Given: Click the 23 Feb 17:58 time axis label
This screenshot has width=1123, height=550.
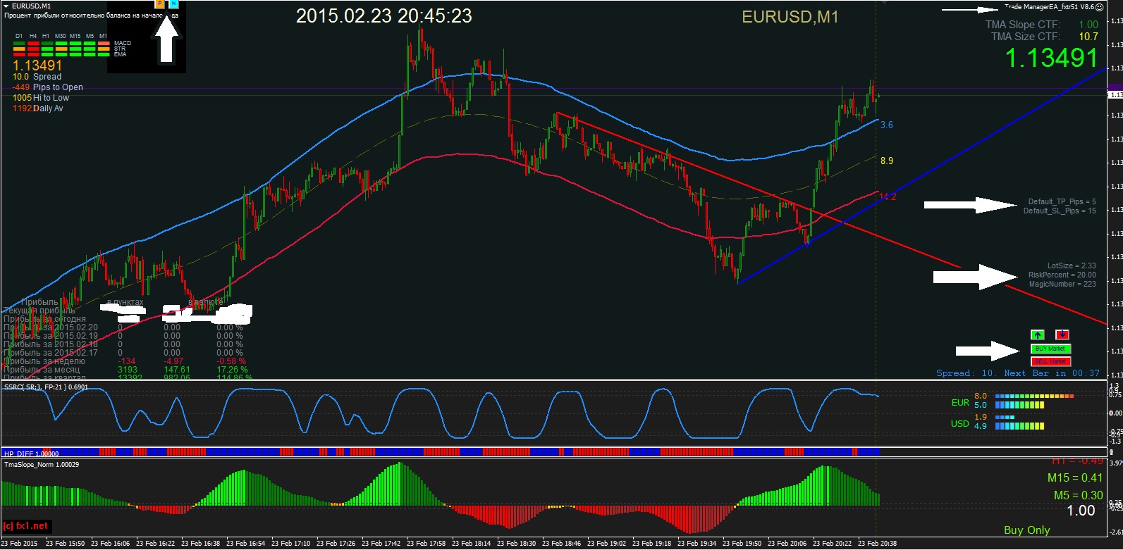Looking at the screenshot, I should pos(426,544).
